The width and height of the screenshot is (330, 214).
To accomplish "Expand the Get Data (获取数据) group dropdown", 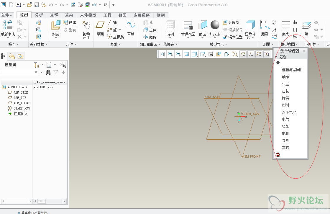I will 39,44.
